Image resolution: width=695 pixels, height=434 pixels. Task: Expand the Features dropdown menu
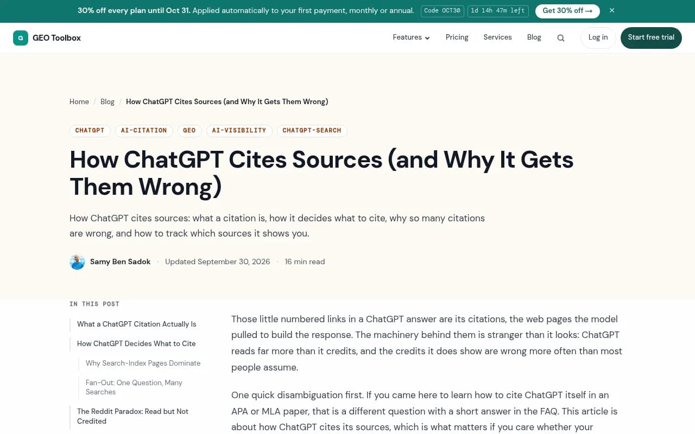[x=411, y=37]
